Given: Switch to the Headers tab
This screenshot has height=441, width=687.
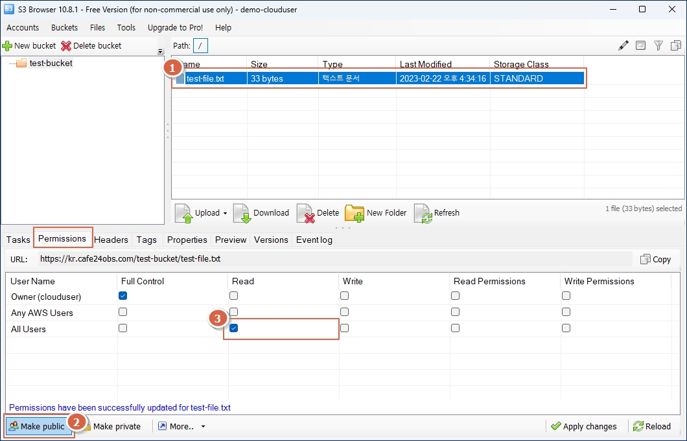Looking at the screenshot, I should pyautogui.click(x=111, y=240).
